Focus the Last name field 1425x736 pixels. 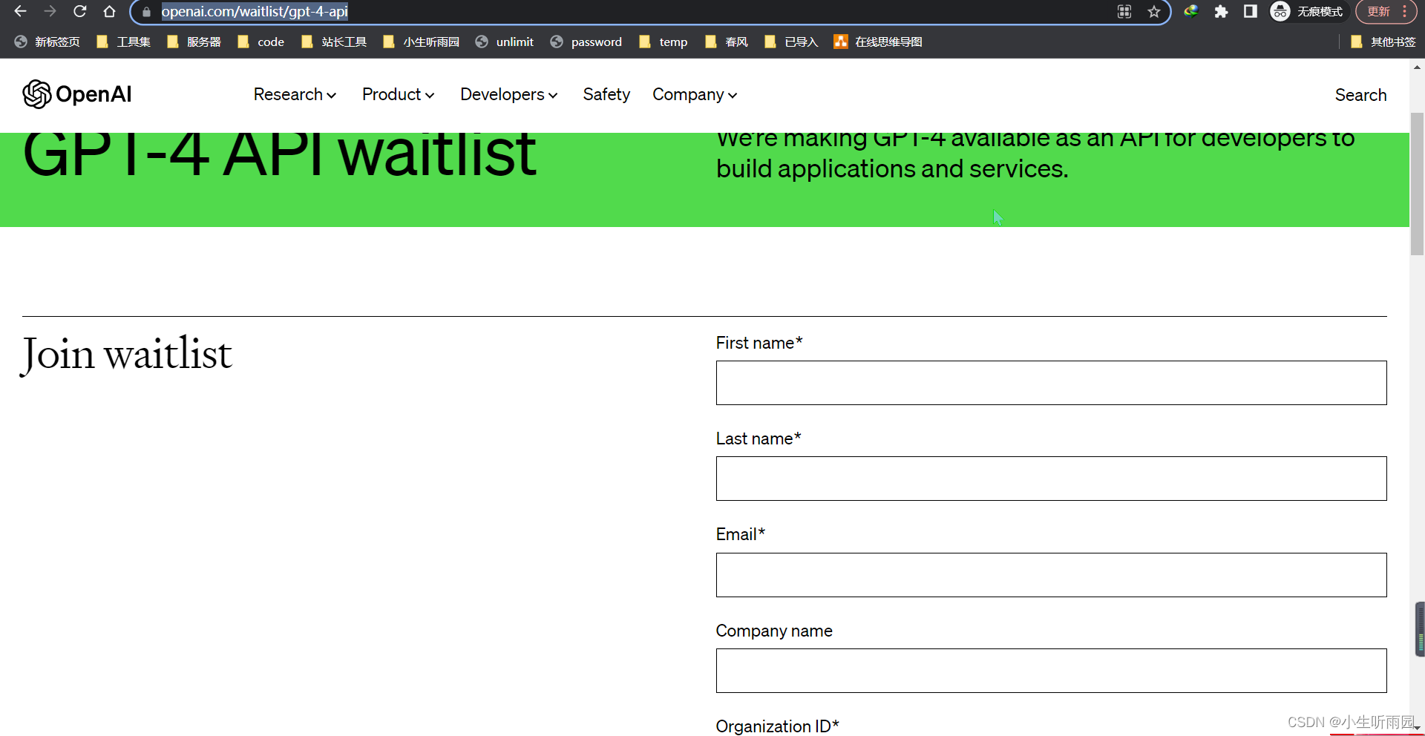(x=1051, y=479)
